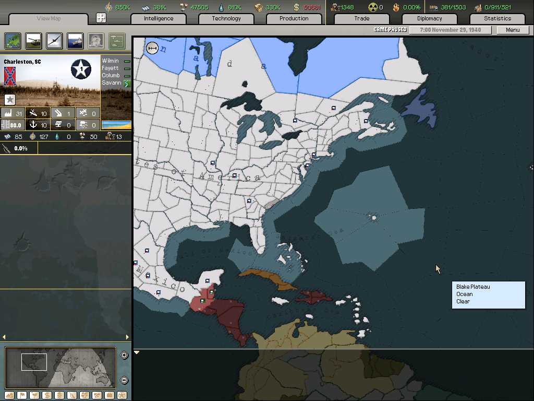
Task: Expand the message log triangle
Action: [x=137, y=352]
